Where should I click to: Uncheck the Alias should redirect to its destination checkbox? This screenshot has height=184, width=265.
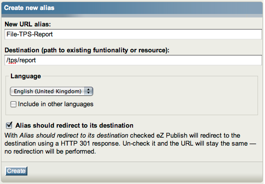click(x=9, y=125)
